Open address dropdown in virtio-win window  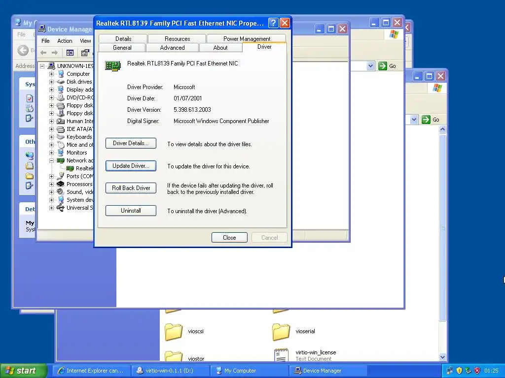[414, 120]
